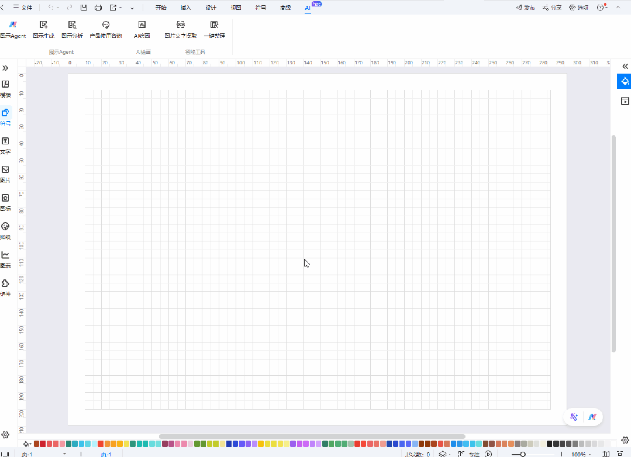
Task: Open the 文字 text panel in the sidebar
Action: pos(6,146)
